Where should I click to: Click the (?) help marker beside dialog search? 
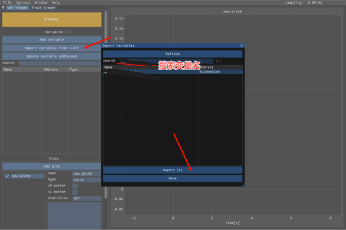pyautogui.click(x=219, y=61)
